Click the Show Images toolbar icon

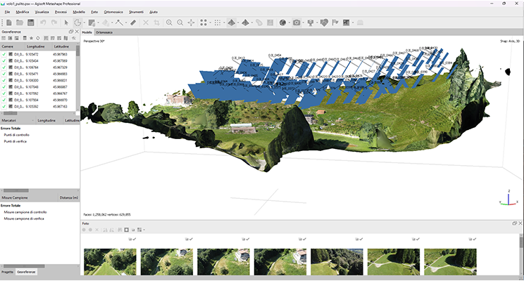click(x=347, y=22)
